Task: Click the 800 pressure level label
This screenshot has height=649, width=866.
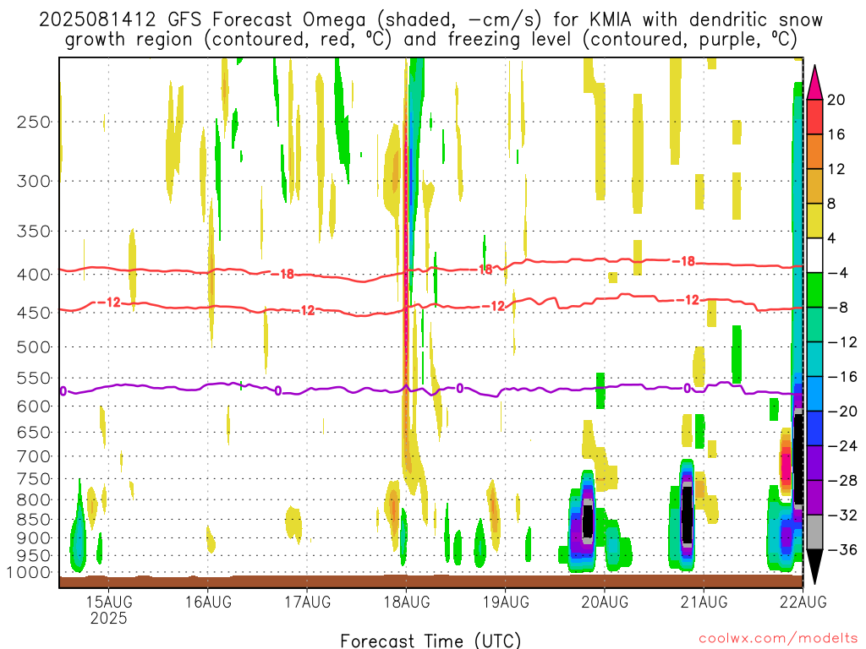Action: (34, 500)
